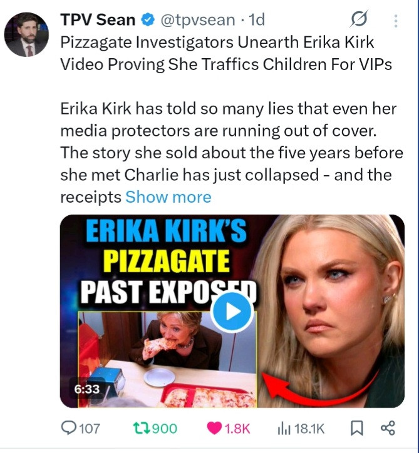Open the Grok slashed-circle icon
The height and width of the screenshot is (453, 419).
tap(359, 19)
